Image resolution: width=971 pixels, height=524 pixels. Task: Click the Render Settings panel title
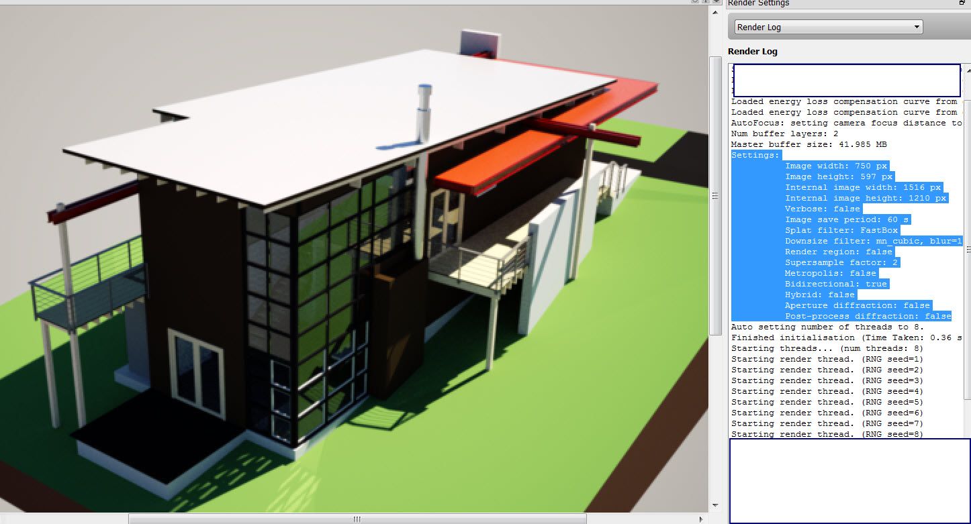pyautogui.click(x=759, y=3)
